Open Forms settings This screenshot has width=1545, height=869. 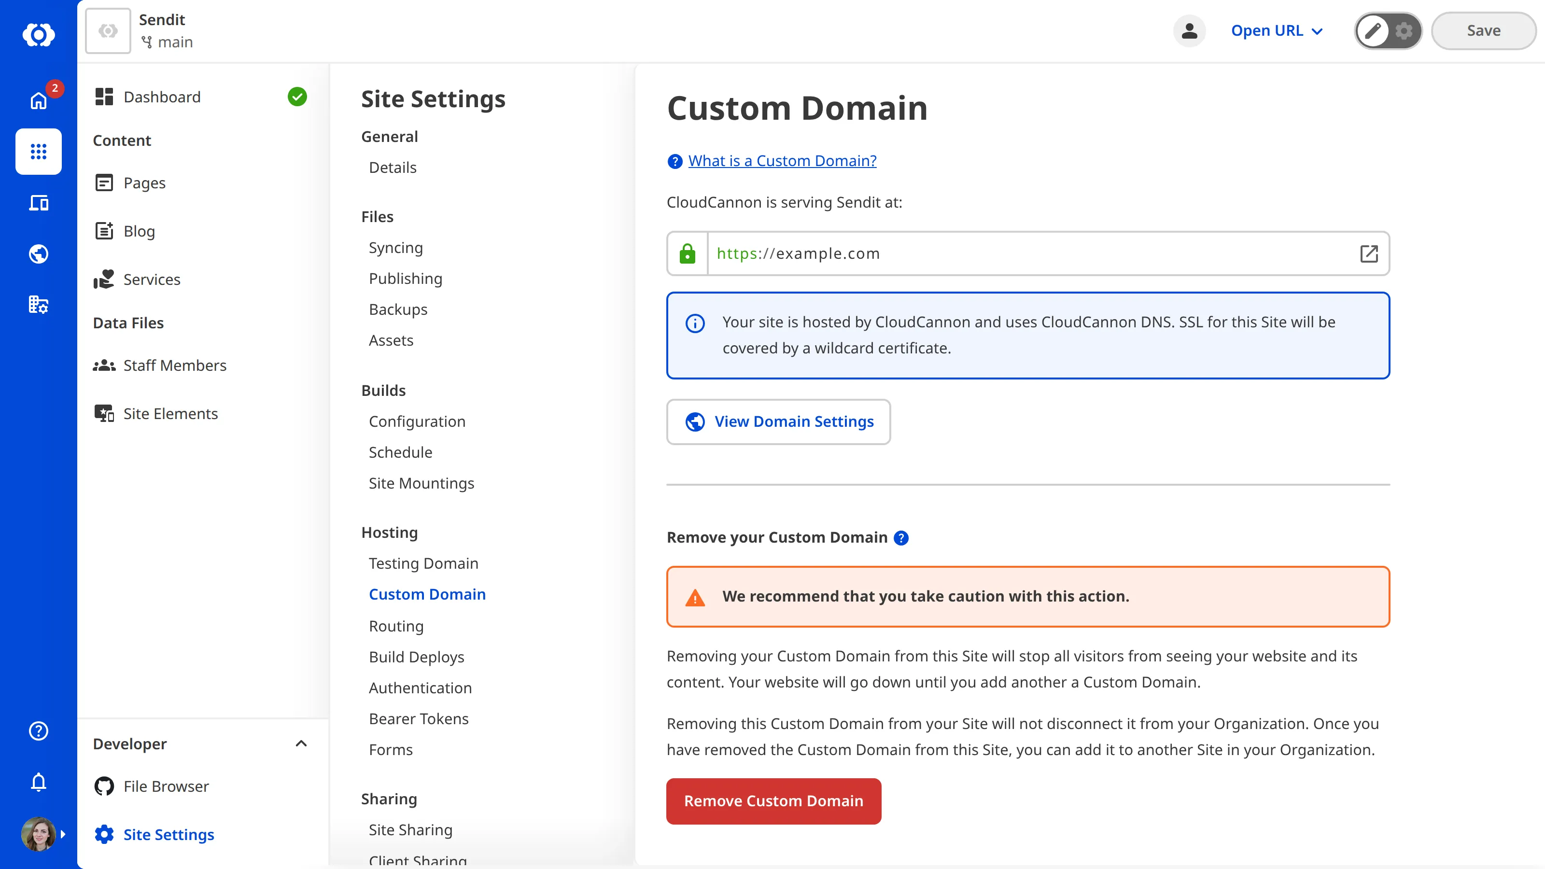[x=391, y=750]
